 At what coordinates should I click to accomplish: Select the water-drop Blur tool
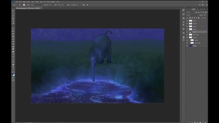pyautogui.click(x=13, y=46)
